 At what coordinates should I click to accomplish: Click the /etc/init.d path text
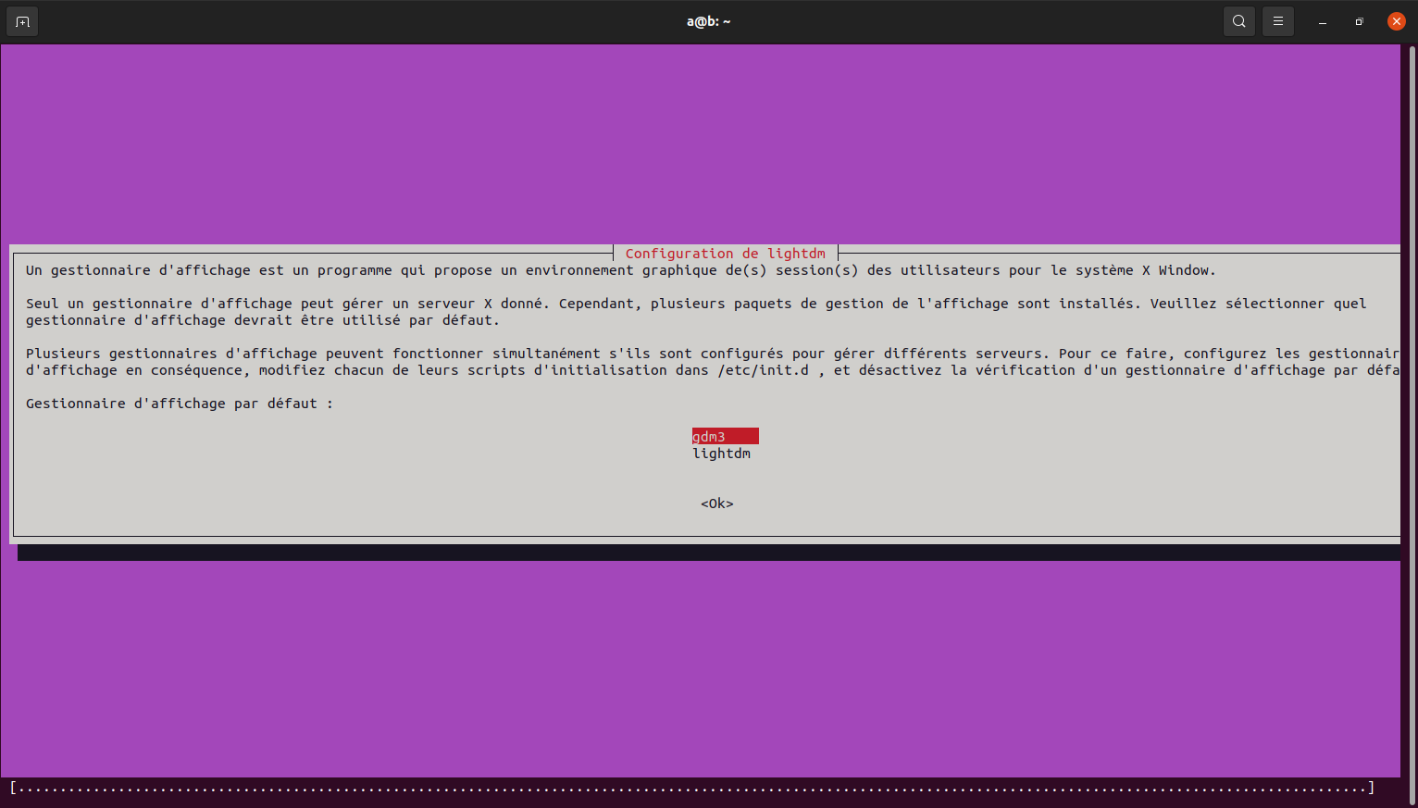pyautogui.click(x=763, y=370)
